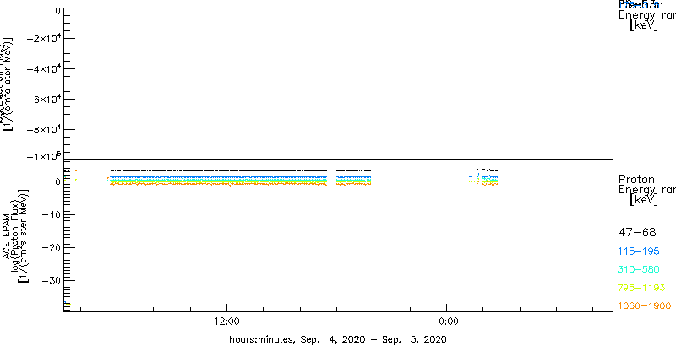Click the [keV] unit label in upper legend
676x346 pixels.
coord(644,25)
